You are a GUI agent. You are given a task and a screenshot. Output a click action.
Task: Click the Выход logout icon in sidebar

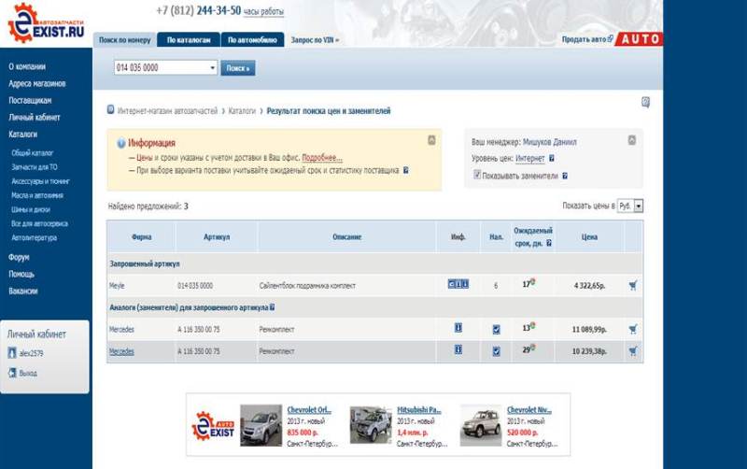click(12, 373)
